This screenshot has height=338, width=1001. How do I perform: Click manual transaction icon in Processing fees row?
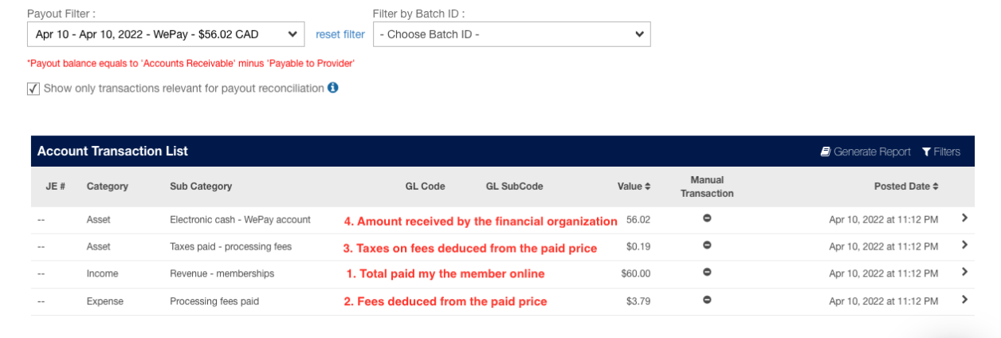[x=707, y=299]
